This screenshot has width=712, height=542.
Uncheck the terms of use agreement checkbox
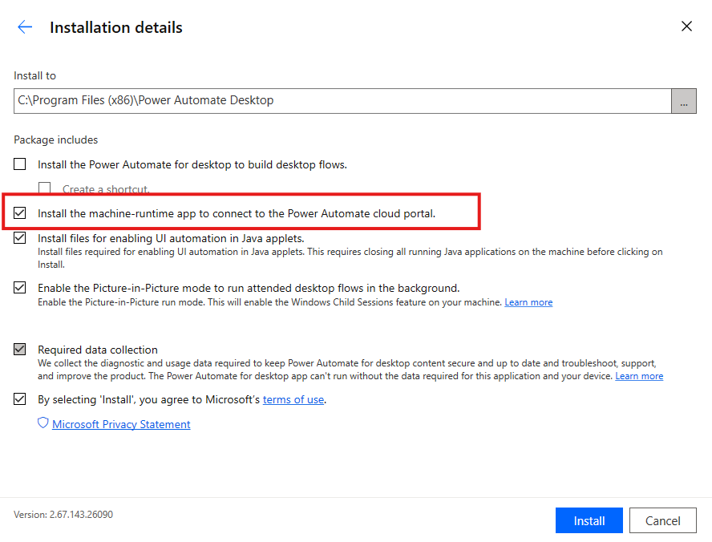19,399
